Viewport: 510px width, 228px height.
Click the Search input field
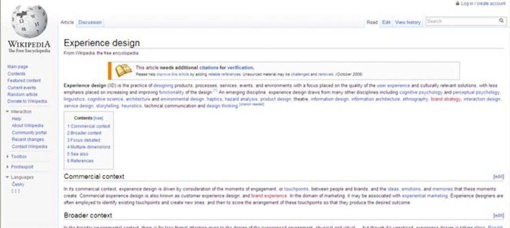tap(461, 21)
